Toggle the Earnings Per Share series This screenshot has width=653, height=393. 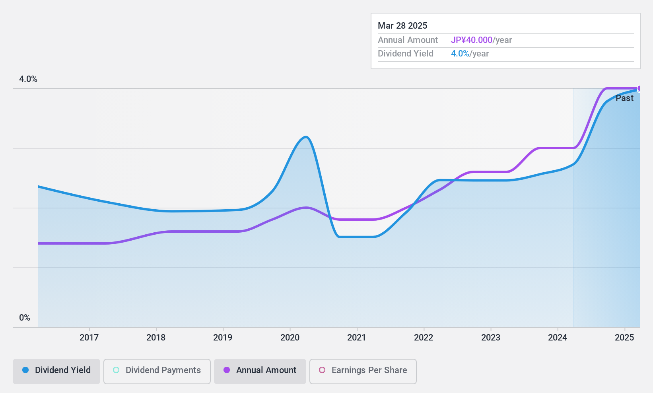point(363,372)
